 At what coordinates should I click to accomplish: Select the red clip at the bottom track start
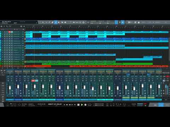(38, 66)
